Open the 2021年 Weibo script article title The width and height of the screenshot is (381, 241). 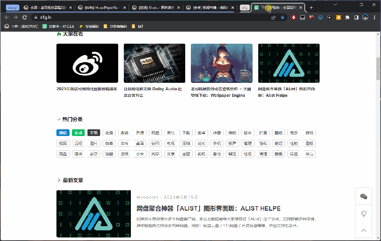tap(87, 89)
